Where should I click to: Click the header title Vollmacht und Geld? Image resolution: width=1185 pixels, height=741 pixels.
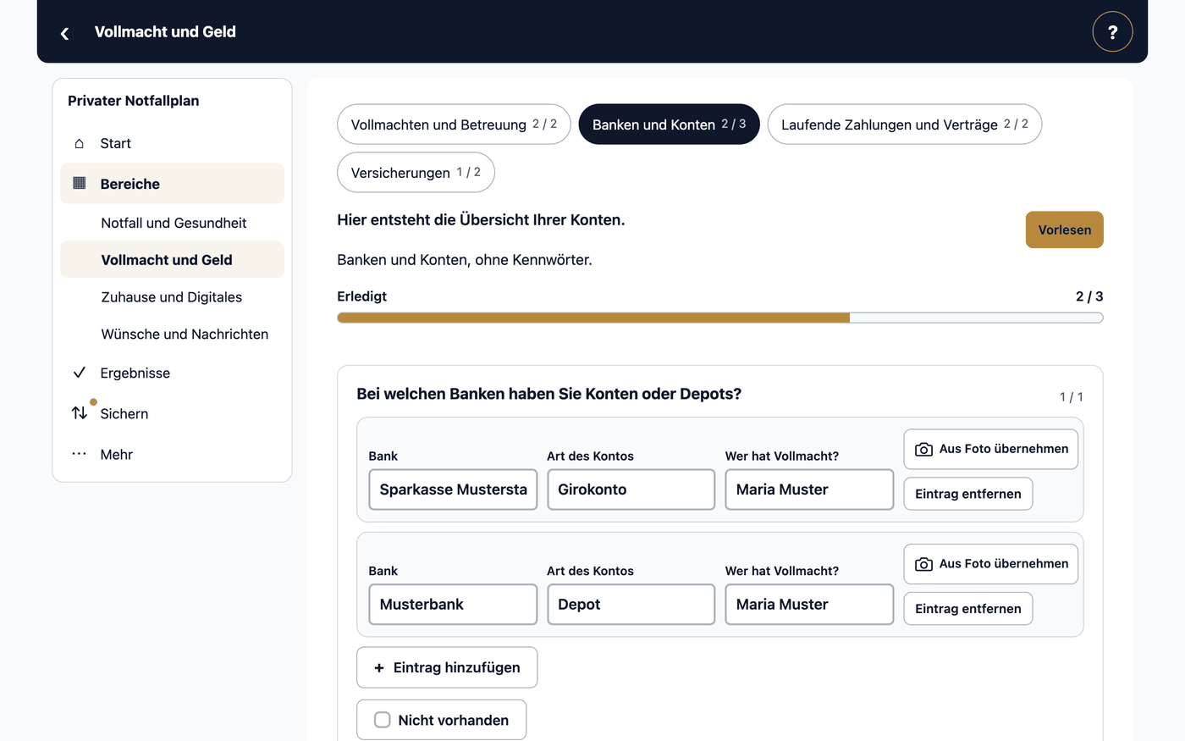(165, 32)
